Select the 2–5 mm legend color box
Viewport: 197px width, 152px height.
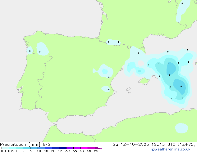pos(27,148)
